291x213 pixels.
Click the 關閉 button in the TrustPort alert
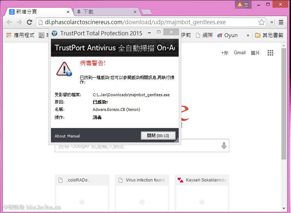point(158,136)
